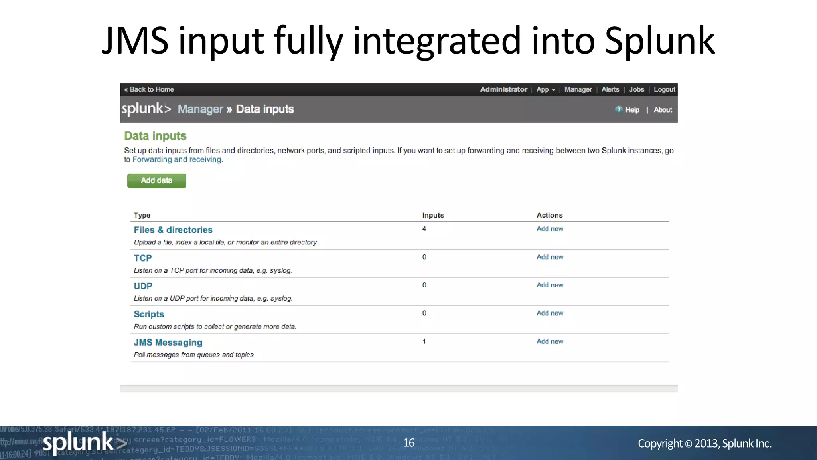This screenshot has width=817, height=460.
Task: Open Alerts from the top bar
Action: [610, 89]
